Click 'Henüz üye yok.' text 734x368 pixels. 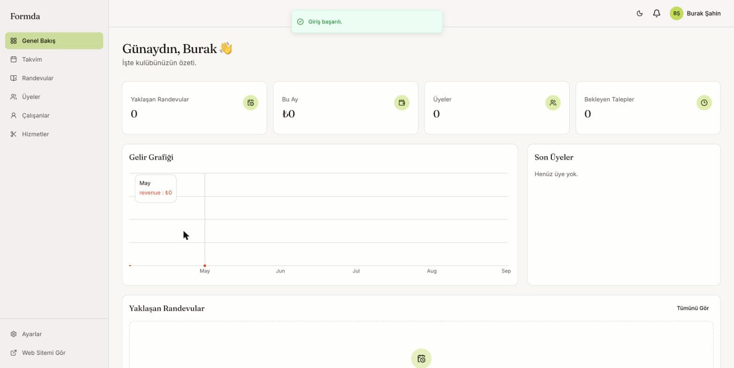[556, 174]
